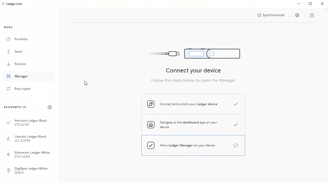Click the dashboard home icon

coord(151,125)
